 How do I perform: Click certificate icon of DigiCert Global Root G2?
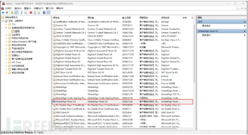(x=54, y=58)
